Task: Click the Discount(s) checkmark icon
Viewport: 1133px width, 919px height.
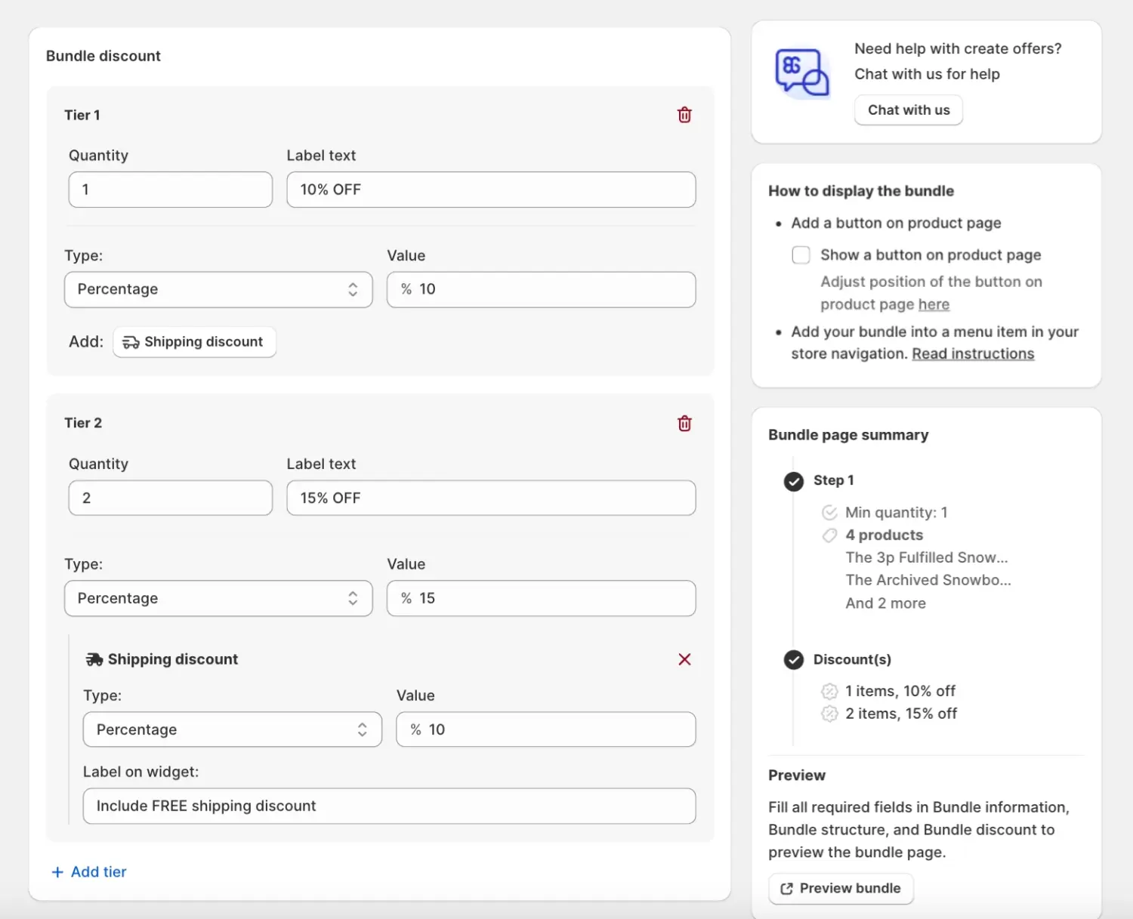Action: pos(793,660)
